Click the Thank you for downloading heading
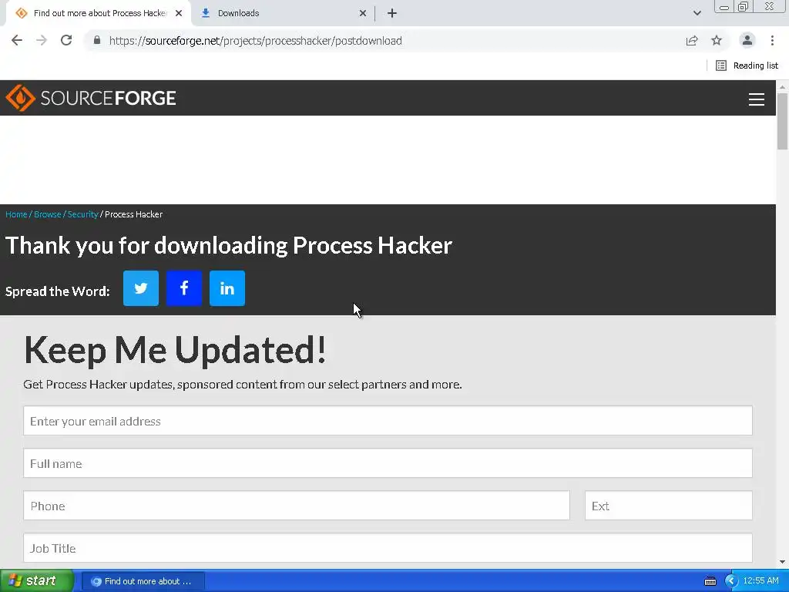 point(228,245)
